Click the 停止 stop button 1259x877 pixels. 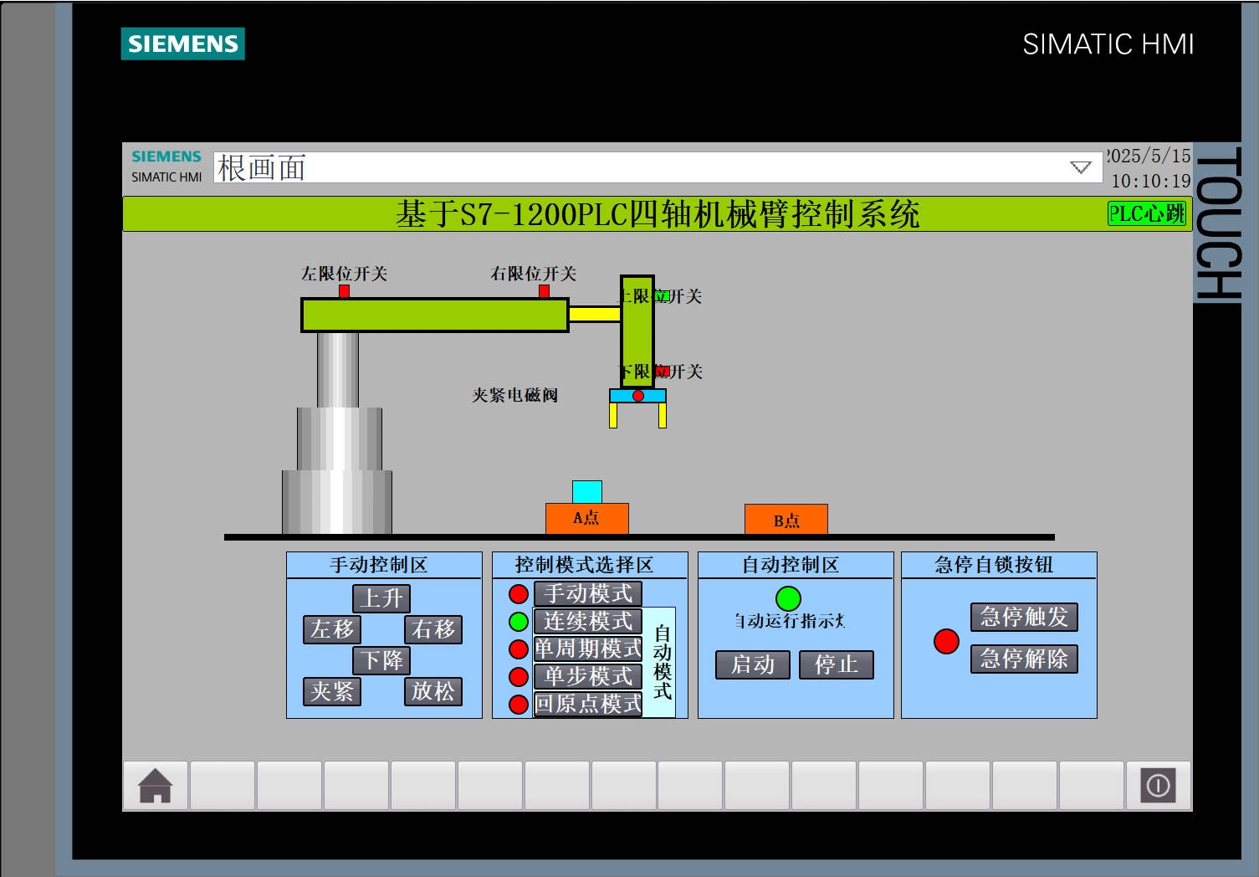tap(836, 664)
